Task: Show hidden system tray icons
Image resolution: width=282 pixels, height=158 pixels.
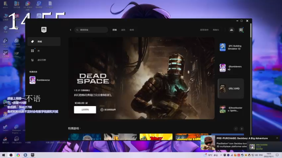Action: tap(221, 155)
